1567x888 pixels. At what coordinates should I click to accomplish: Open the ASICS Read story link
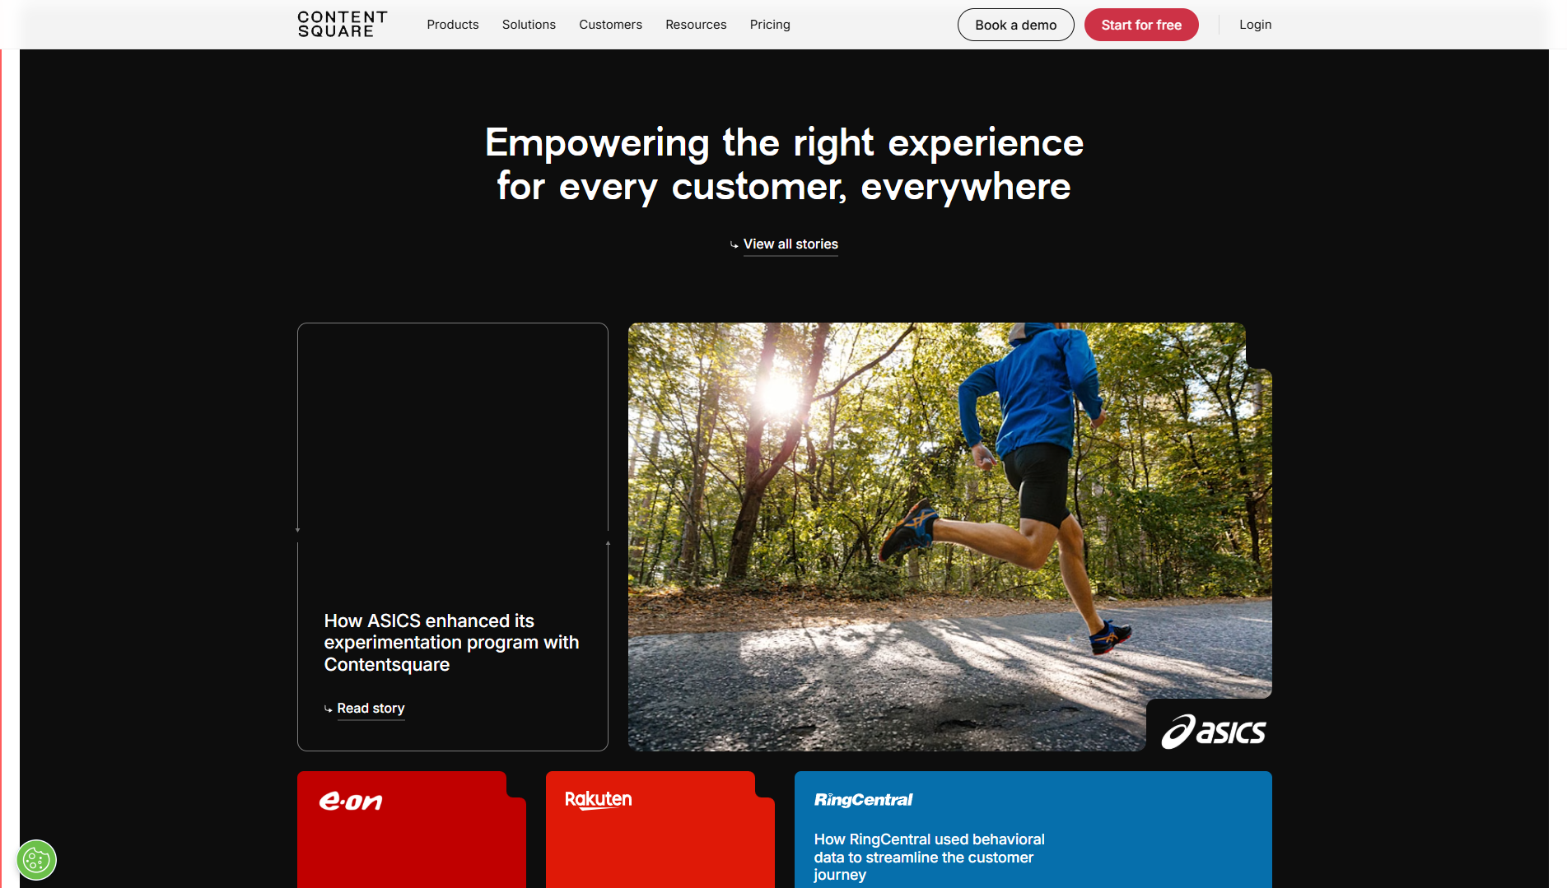[x=371, y=709]
